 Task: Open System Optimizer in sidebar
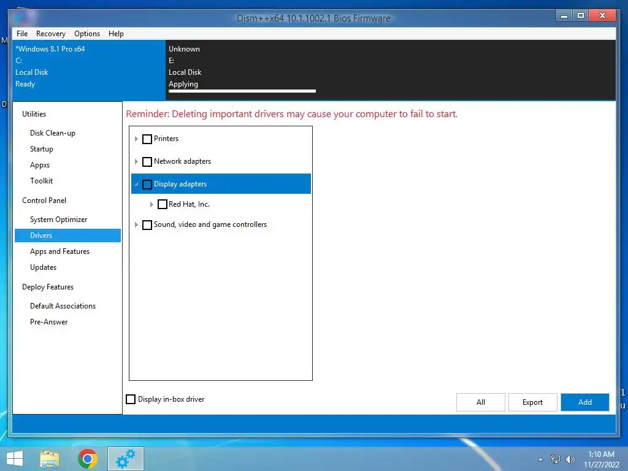click(58, 220)
